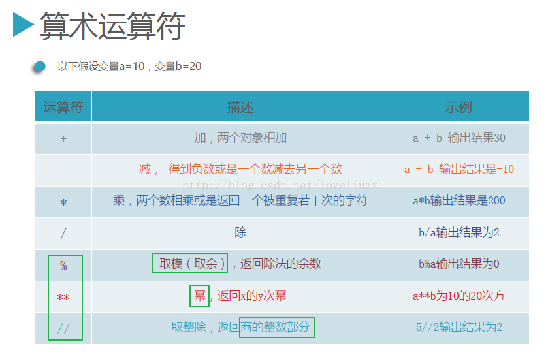
Task: Click the 运算符 column header
Action: [x=63, y=107]
